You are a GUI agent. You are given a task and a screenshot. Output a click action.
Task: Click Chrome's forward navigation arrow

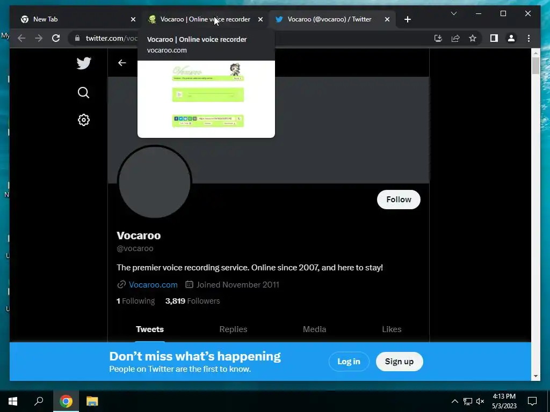pyautogui.click(x=39, y=38)
